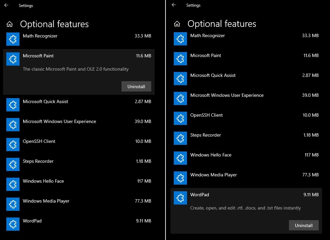This screenshot has height=240, width=330.
Task: Select Microsoft Quick Assist label in right window
Action: 213,76
